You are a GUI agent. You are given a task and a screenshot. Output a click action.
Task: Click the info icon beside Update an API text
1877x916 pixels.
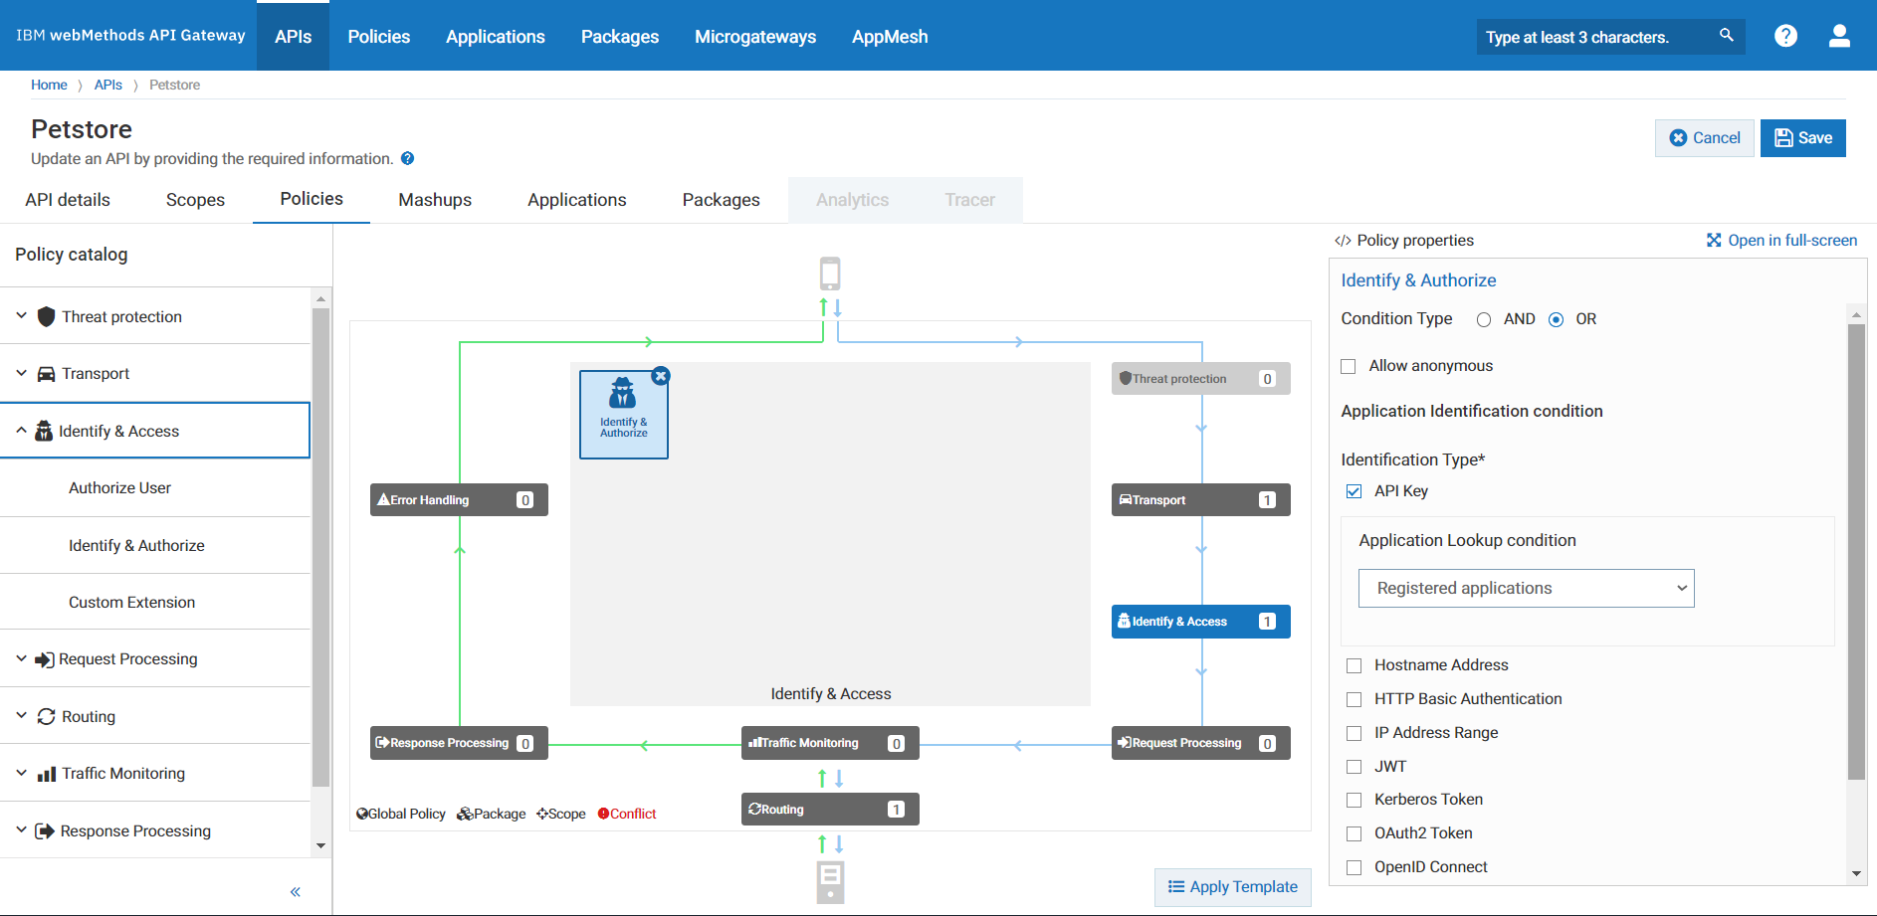(407, 158)
